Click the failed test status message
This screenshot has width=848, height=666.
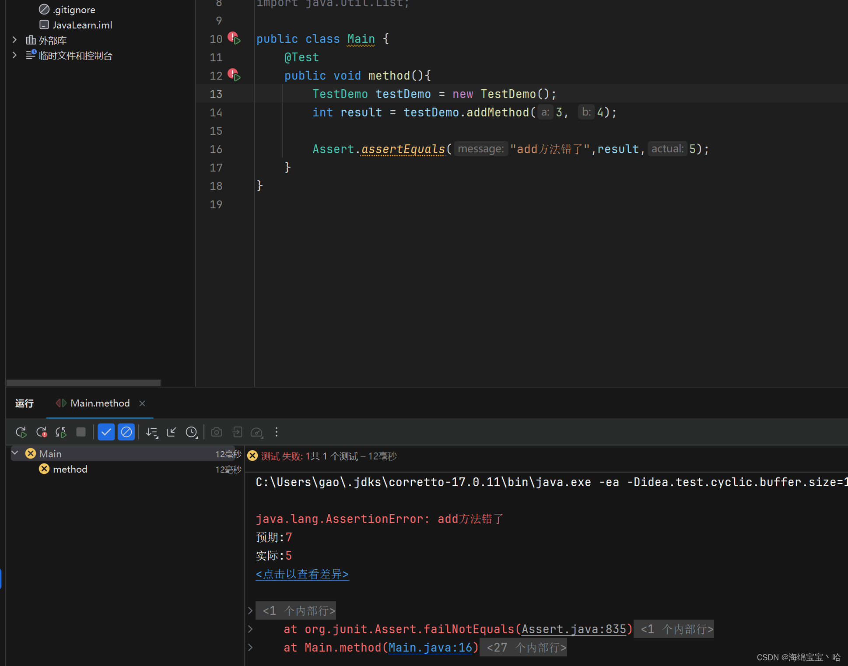click(x=329, y=456)
